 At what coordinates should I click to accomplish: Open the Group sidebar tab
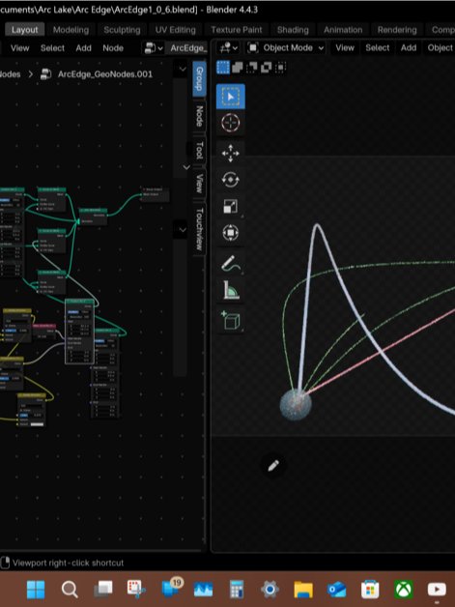click(x=199, y=78)
